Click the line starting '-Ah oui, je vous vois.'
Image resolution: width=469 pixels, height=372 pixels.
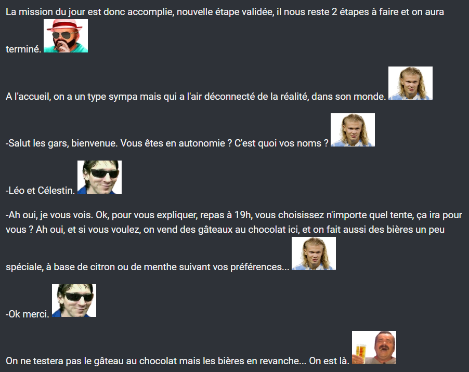coord(234,215)
